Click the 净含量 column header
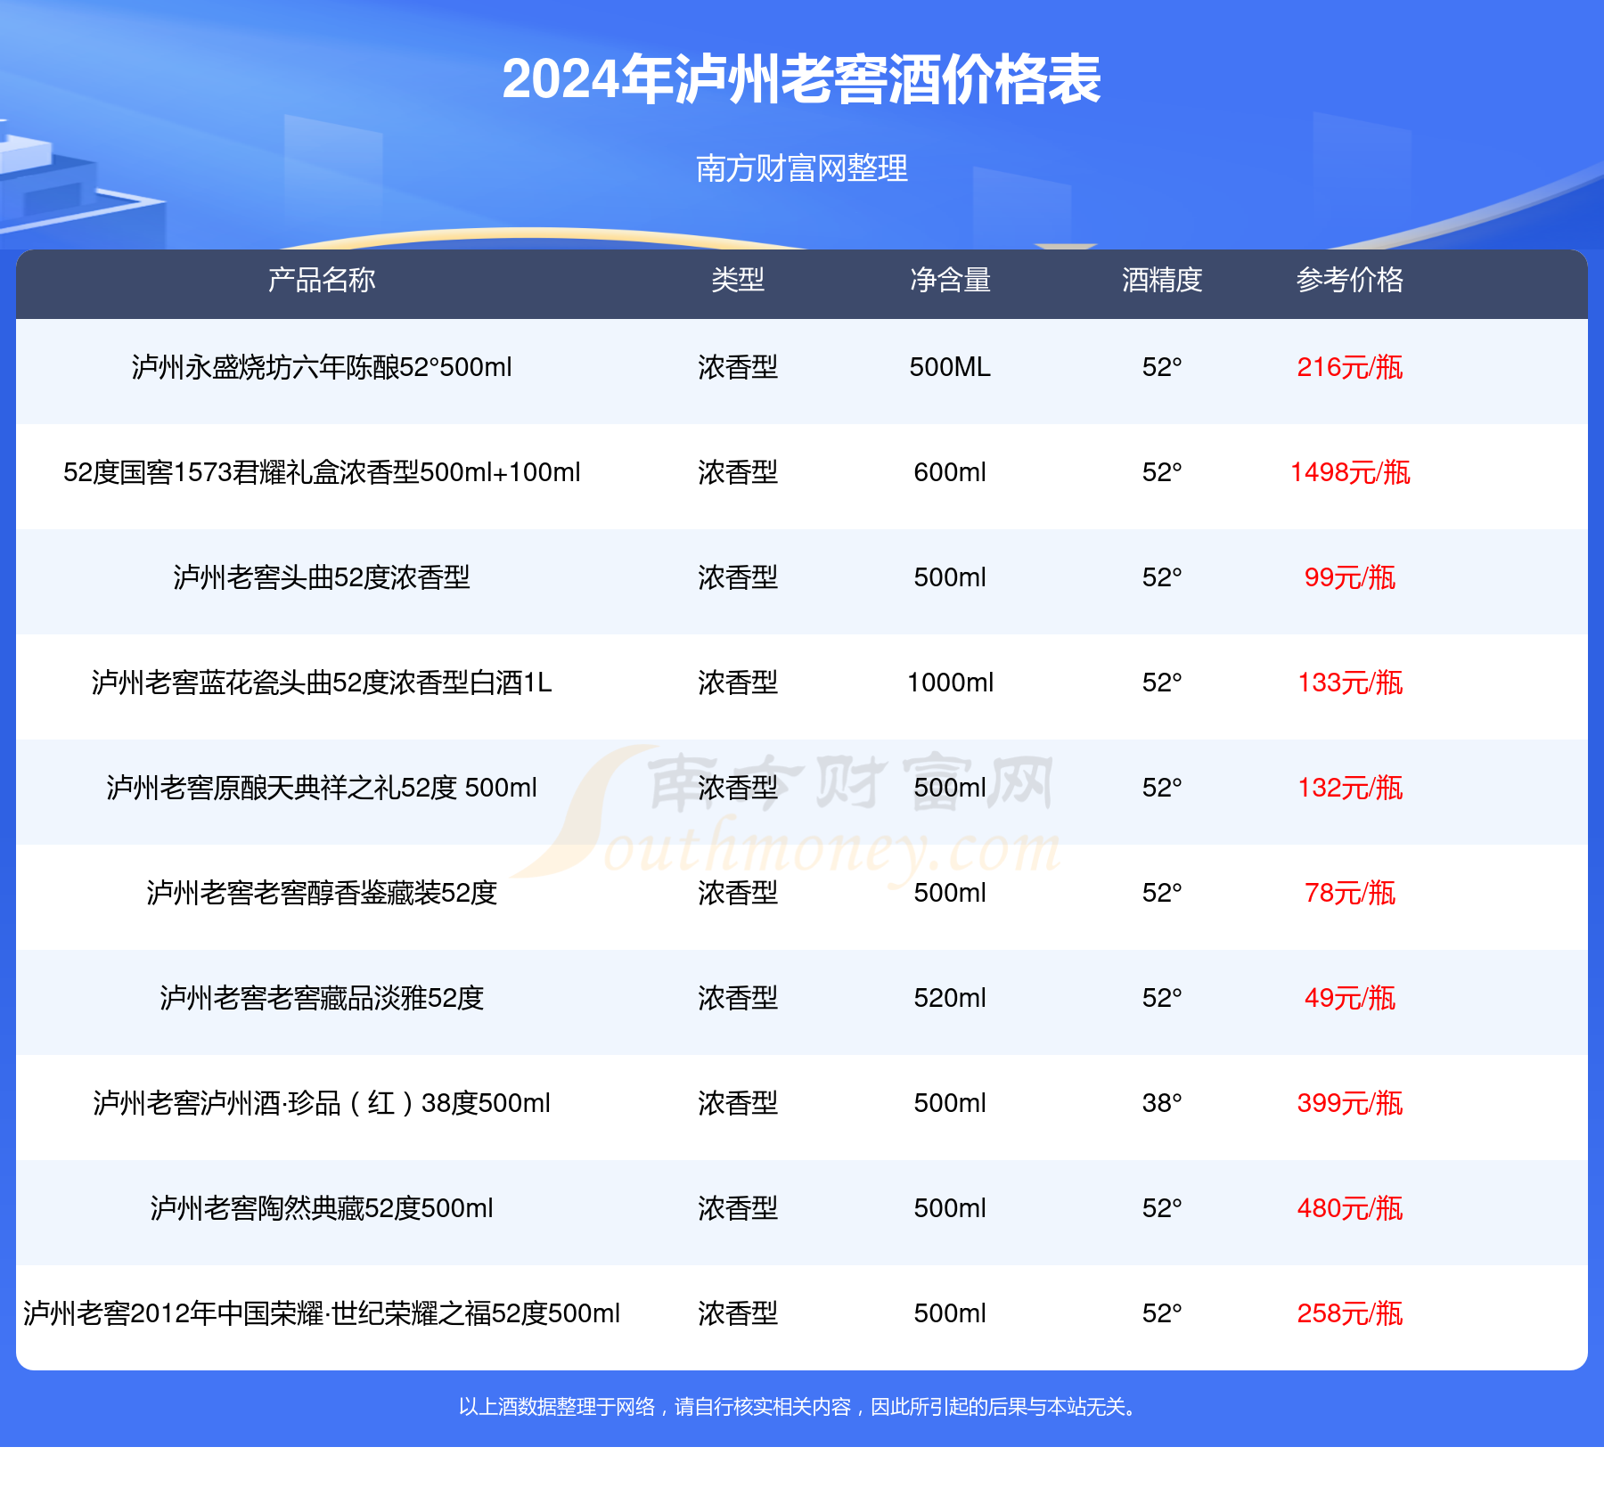This screenshot has height=1488, width=1604. [950, 280]
